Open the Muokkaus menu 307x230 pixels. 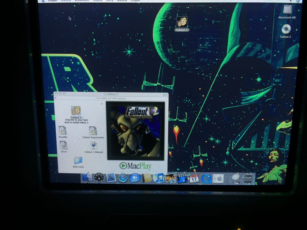[82, 1]
